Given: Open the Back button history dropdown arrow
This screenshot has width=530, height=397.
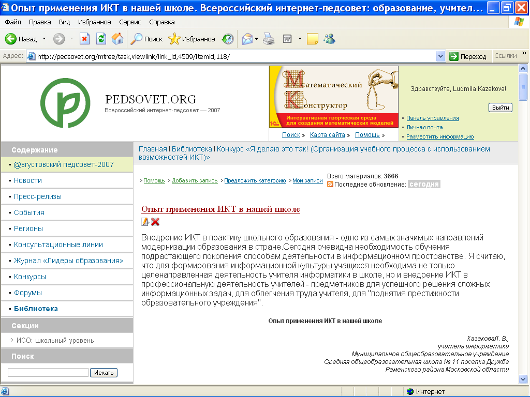Looking at the screenshot, I should tap(44, 39).
